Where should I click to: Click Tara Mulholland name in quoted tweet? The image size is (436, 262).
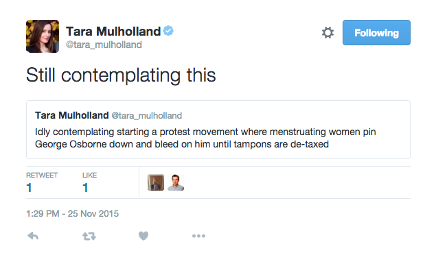point(71,115)
